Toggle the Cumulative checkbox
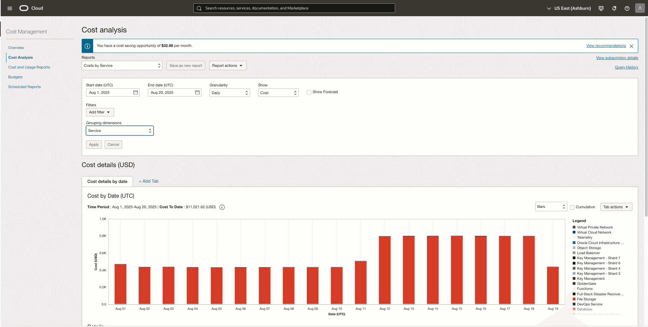648x327 pixels. click(x=572, y=207)
